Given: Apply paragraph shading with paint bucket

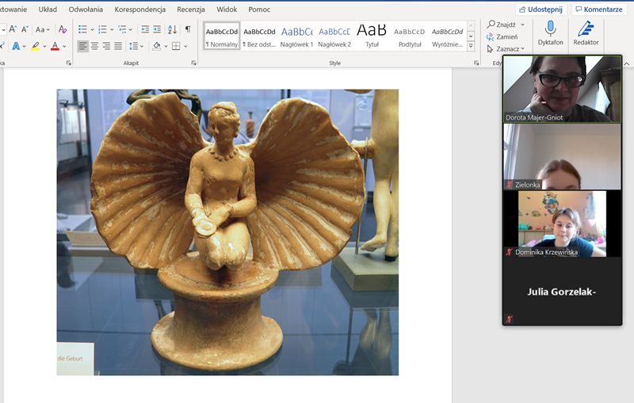Looking at the screenshot, I should click(x=156, y=47).
